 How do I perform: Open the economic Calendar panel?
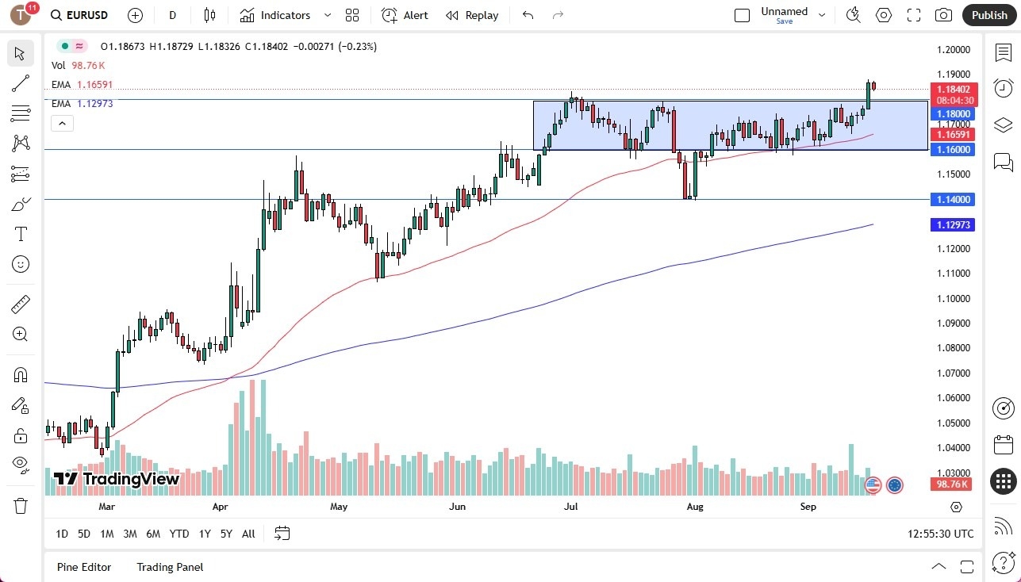(1003, 445)
